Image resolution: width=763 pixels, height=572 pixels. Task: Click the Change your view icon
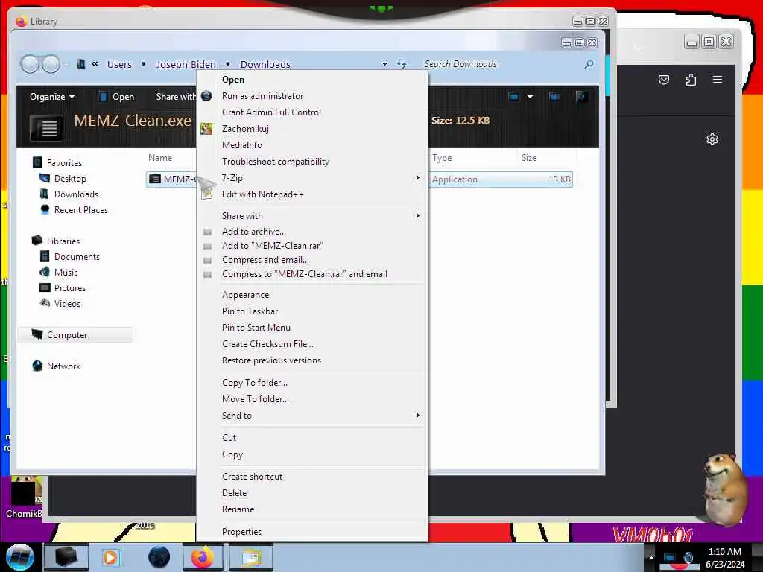click(514, 97)
